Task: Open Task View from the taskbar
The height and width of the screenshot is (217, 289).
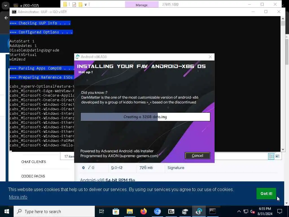Action: click(102, 211)
